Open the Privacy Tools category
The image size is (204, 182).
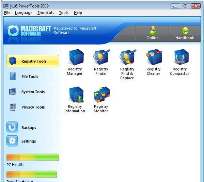tap(27, 107)
